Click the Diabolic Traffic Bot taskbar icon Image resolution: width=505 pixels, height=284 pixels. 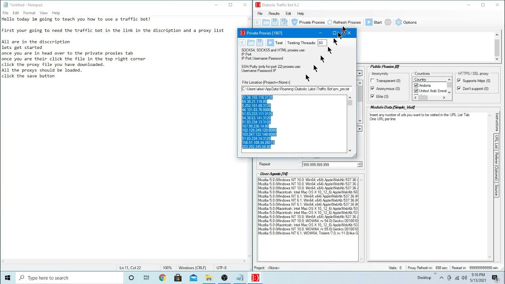255,278
